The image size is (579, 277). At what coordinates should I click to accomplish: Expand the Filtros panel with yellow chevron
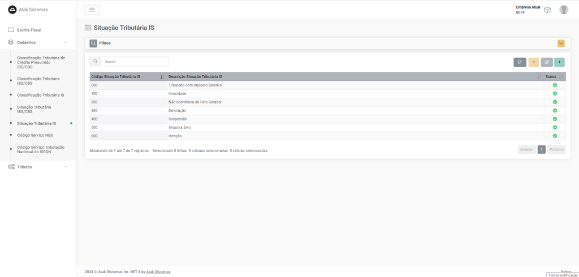(x=561, y=43)
